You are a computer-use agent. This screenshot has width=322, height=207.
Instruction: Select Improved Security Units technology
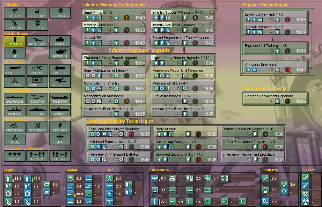tap(186, 157)
